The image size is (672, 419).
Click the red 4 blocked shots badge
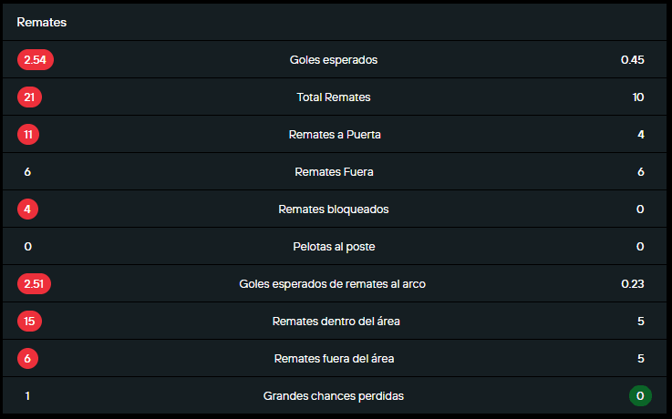pyautogui.click(x=27, y=209)
